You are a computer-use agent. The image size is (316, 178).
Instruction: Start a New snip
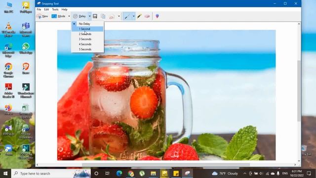pyautogui.click(x=42, y=16)
